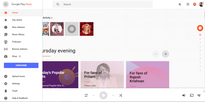Open the For fans of Pritam card
Image resolution: width=205 pixels, height=102 pixels.
tap(102, 75)
